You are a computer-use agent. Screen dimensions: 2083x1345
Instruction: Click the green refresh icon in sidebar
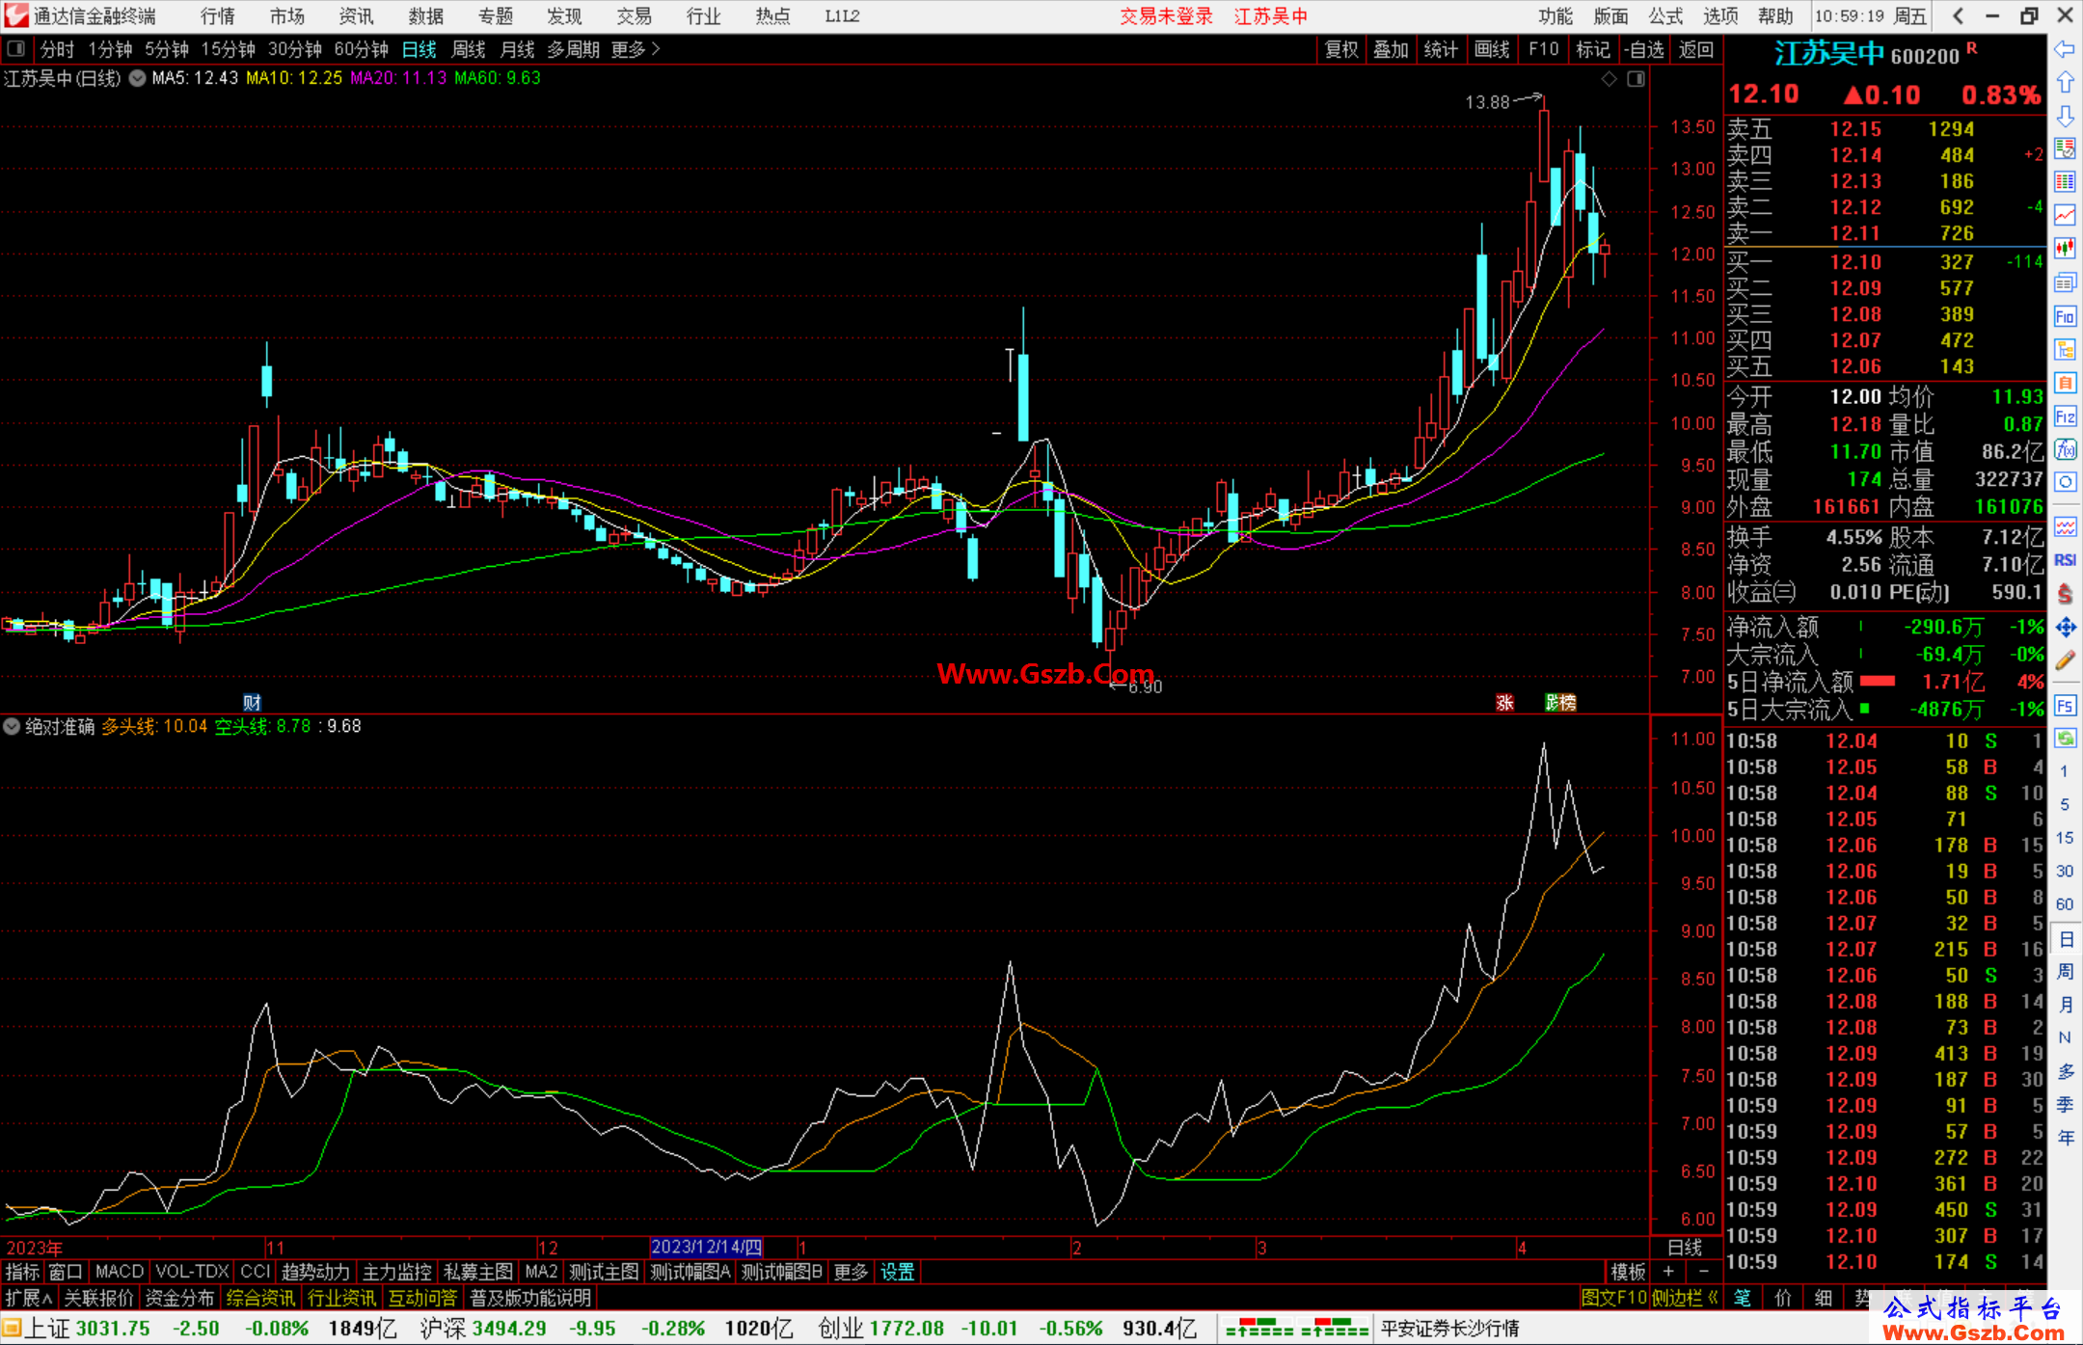click(x=2065, y=739)
